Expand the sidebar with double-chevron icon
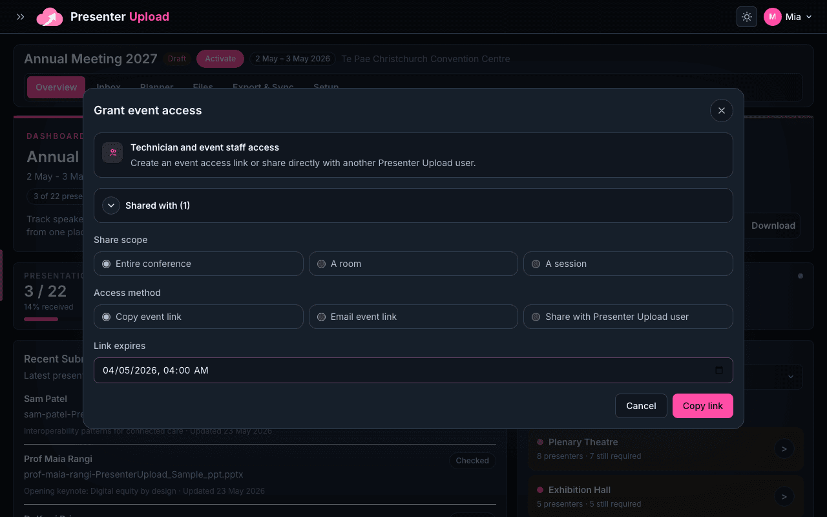 tap(21, 17)
